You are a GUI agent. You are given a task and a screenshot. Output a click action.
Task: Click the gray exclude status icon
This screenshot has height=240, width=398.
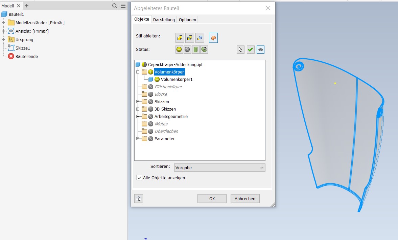tap(187, 49)
